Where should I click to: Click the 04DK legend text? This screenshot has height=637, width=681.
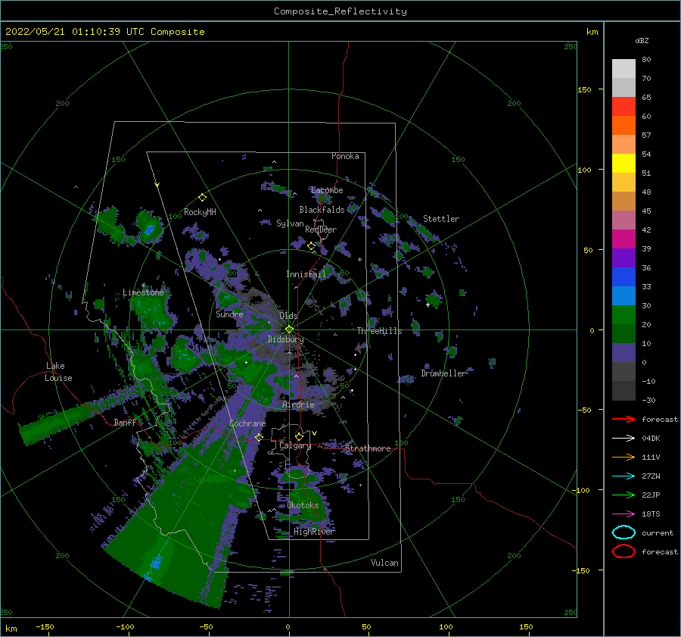(651, 439)
